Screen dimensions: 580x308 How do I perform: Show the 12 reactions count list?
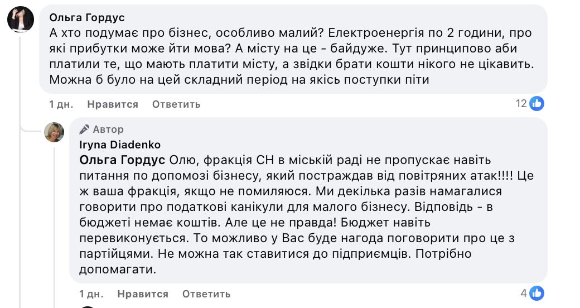(521, 103)
